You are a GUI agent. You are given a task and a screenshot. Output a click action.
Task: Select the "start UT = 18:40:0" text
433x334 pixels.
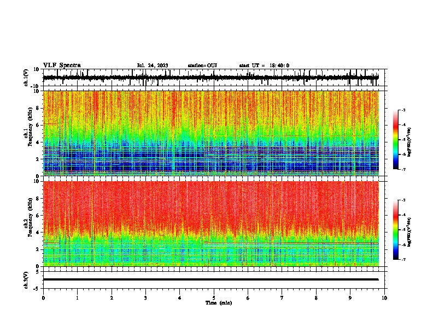(264, 65)
